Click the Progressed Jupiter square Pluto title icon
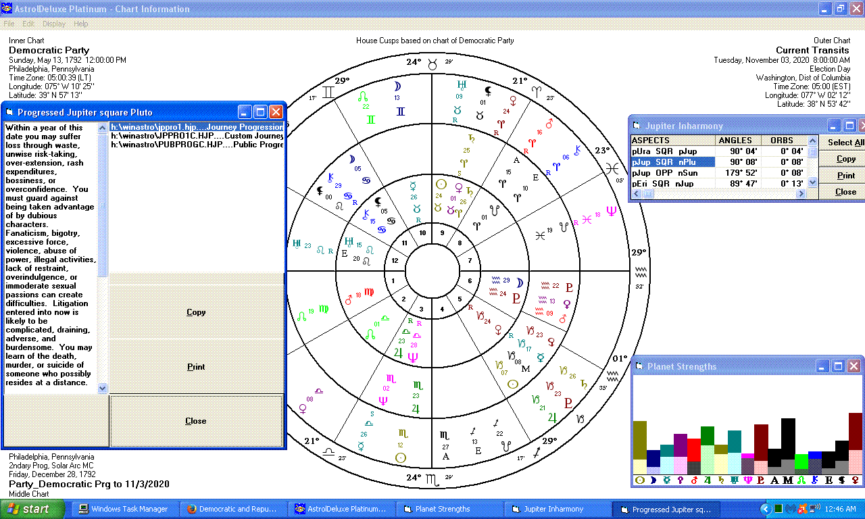 (x=9, y=112)
